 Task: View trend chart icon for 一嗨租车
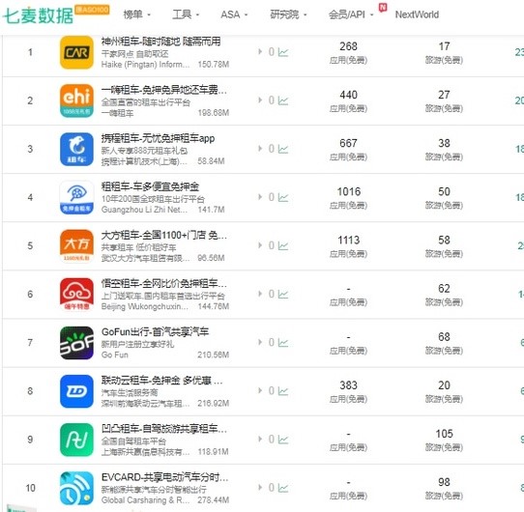pyautogui.click(x=283, y=100)
